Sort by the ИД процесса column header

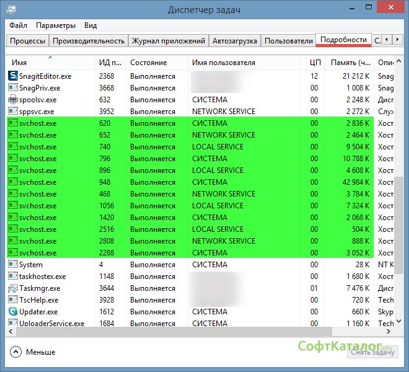coord(110,63)
